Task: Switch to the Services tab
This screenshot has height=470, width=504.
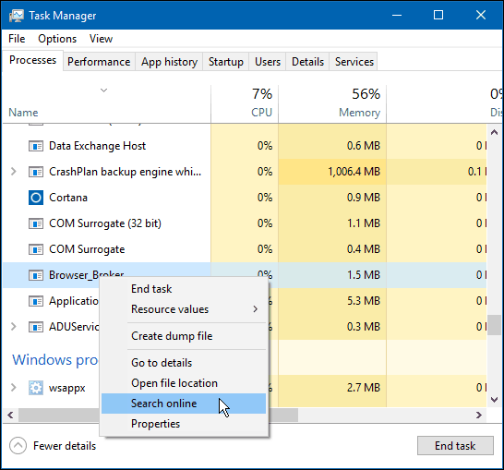Action: [354, 62]
